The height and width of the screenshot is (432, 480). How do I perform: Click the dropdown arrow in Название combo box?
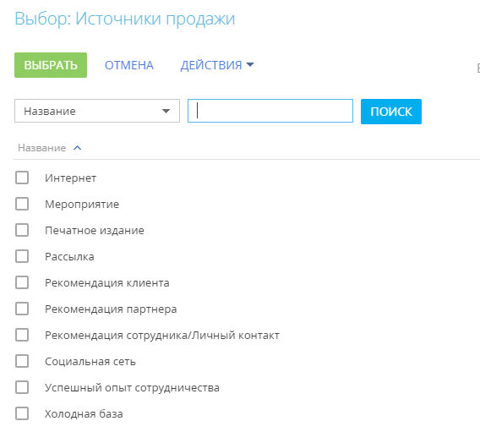166,111
